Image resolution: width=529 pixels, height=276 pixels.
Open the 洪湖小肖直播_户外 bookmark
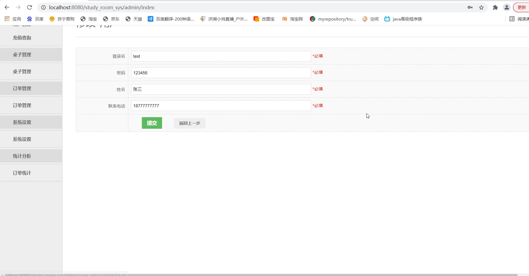coord(224,19)
